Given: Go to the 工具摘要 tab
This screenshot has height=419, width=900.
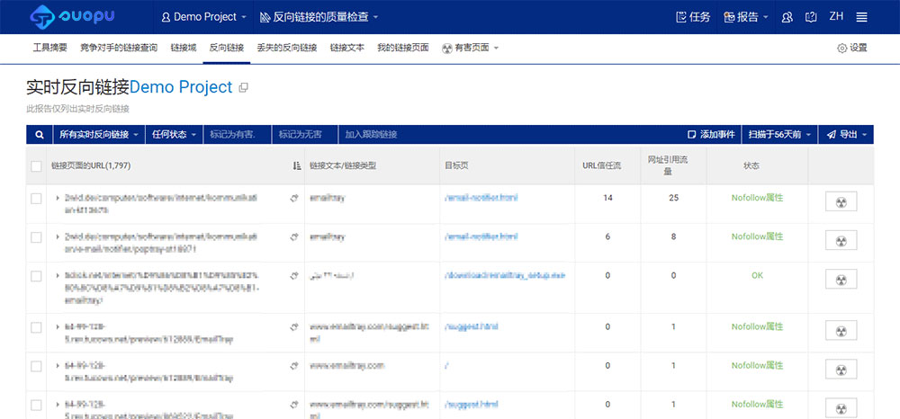Looking at the screenshot, I should click(x=49, y=49).
